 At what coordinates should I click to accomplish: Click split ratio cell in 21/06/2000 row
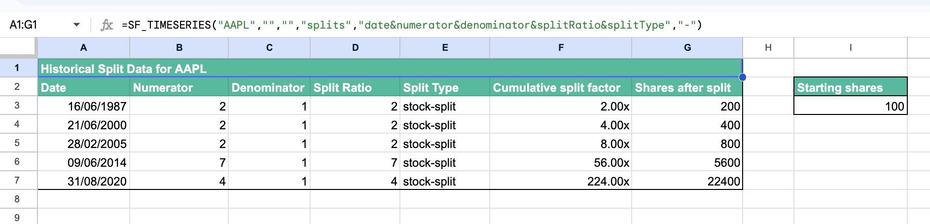pos(355,125)
